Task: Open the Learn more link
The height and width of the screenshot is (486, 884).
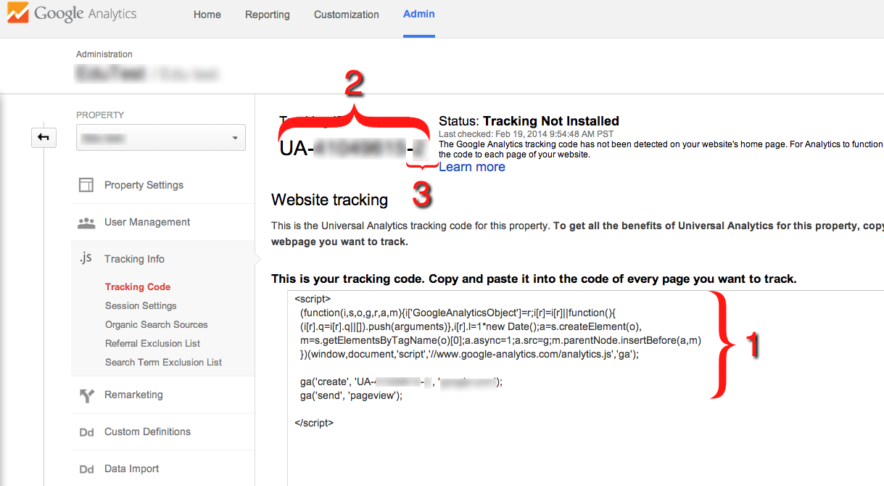Action: [x=471, y=166]
